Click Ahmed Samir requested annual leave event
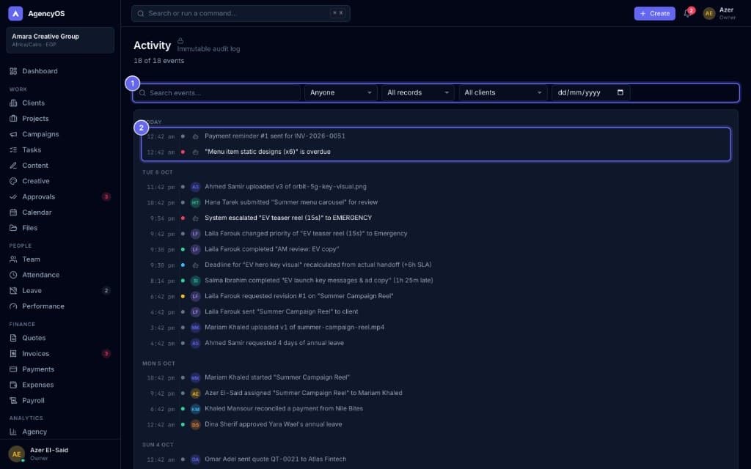Viewport: 751px width, 469px height. [x=436, y=343]
